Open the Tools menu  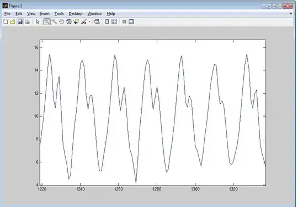[59, 14]
